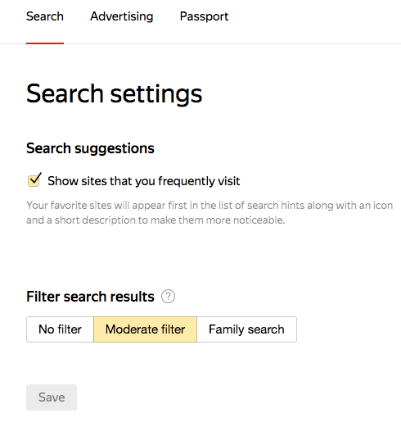Click the word 'icon' ending the first description line
The image size is (401, 422).
pyautogui.click(x=383, y=206)
